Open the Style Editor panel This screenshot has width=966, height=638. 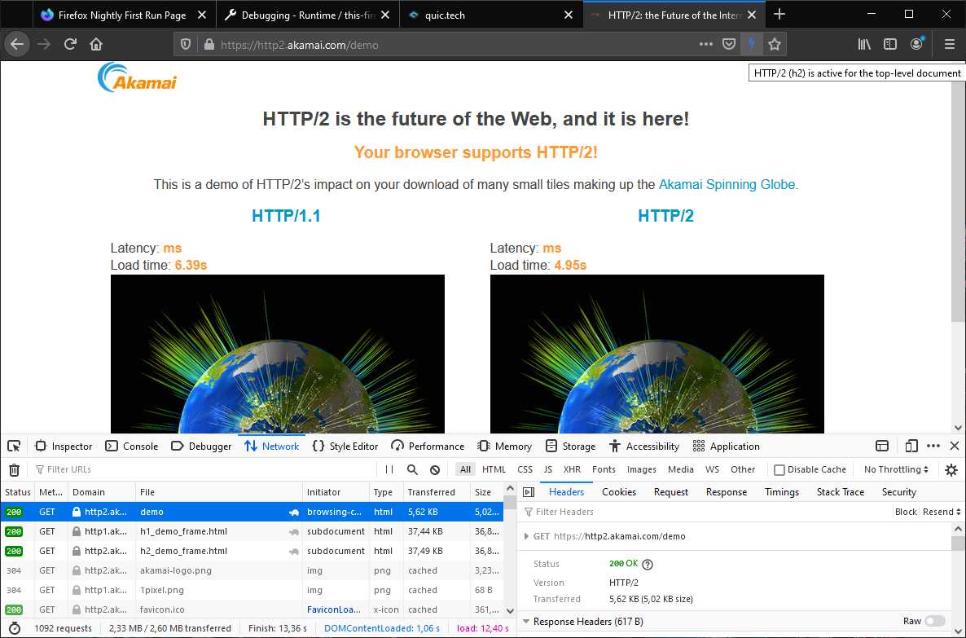345,447
